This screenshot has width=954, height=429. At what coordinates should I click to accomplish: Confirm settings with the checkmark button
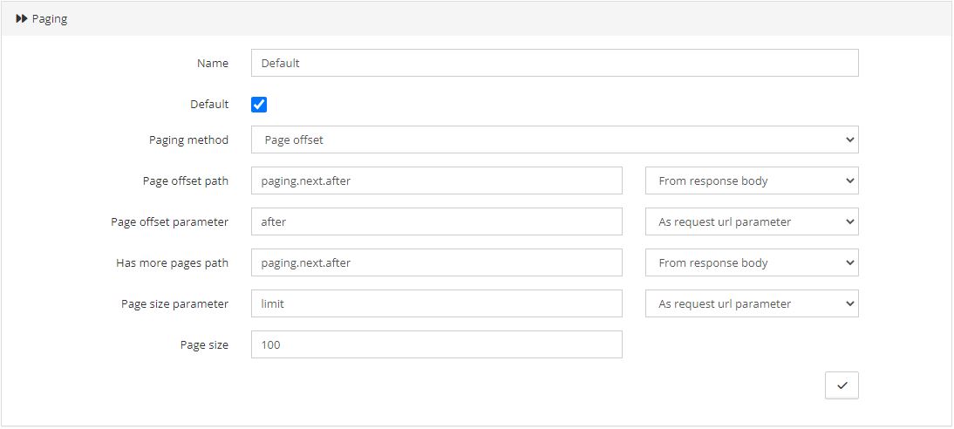coord(842,385)
